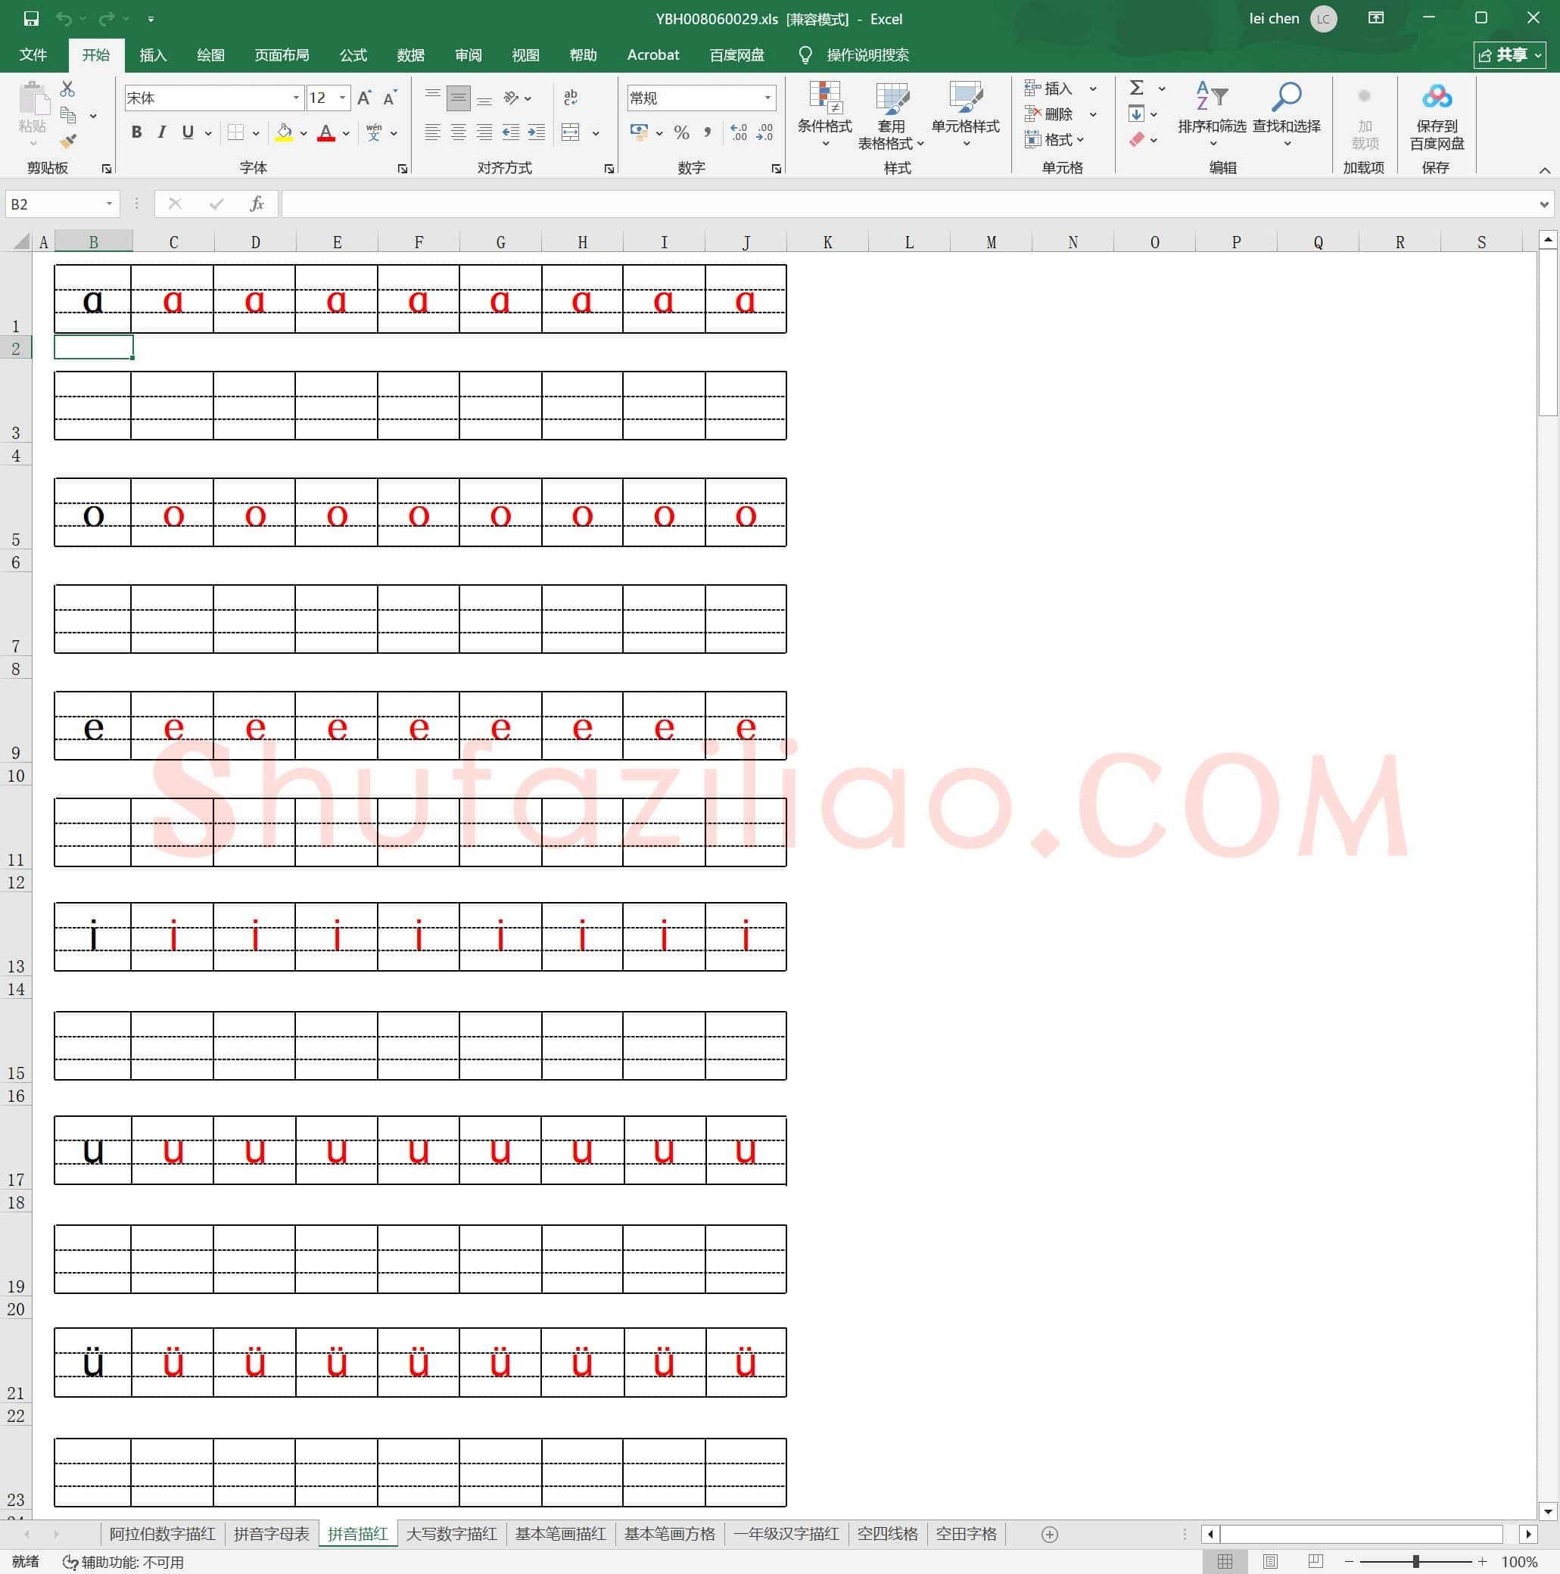
Task: Open the number format dropdown 常规
Action: (767, 98)
